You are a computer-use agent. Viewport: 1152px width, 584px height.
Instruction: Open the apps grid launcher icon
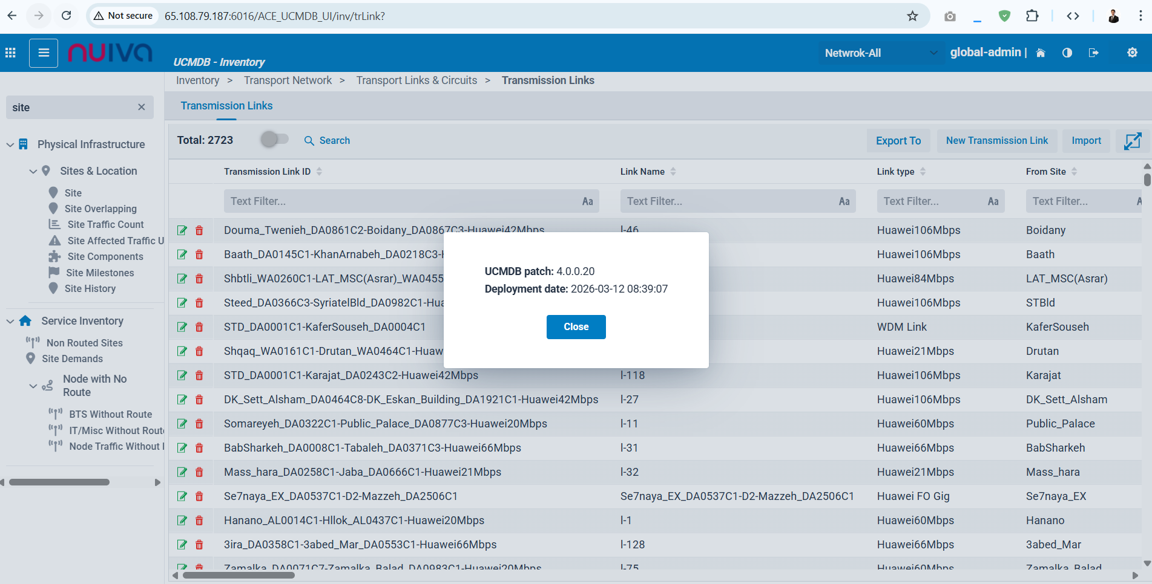pos(10,53)
